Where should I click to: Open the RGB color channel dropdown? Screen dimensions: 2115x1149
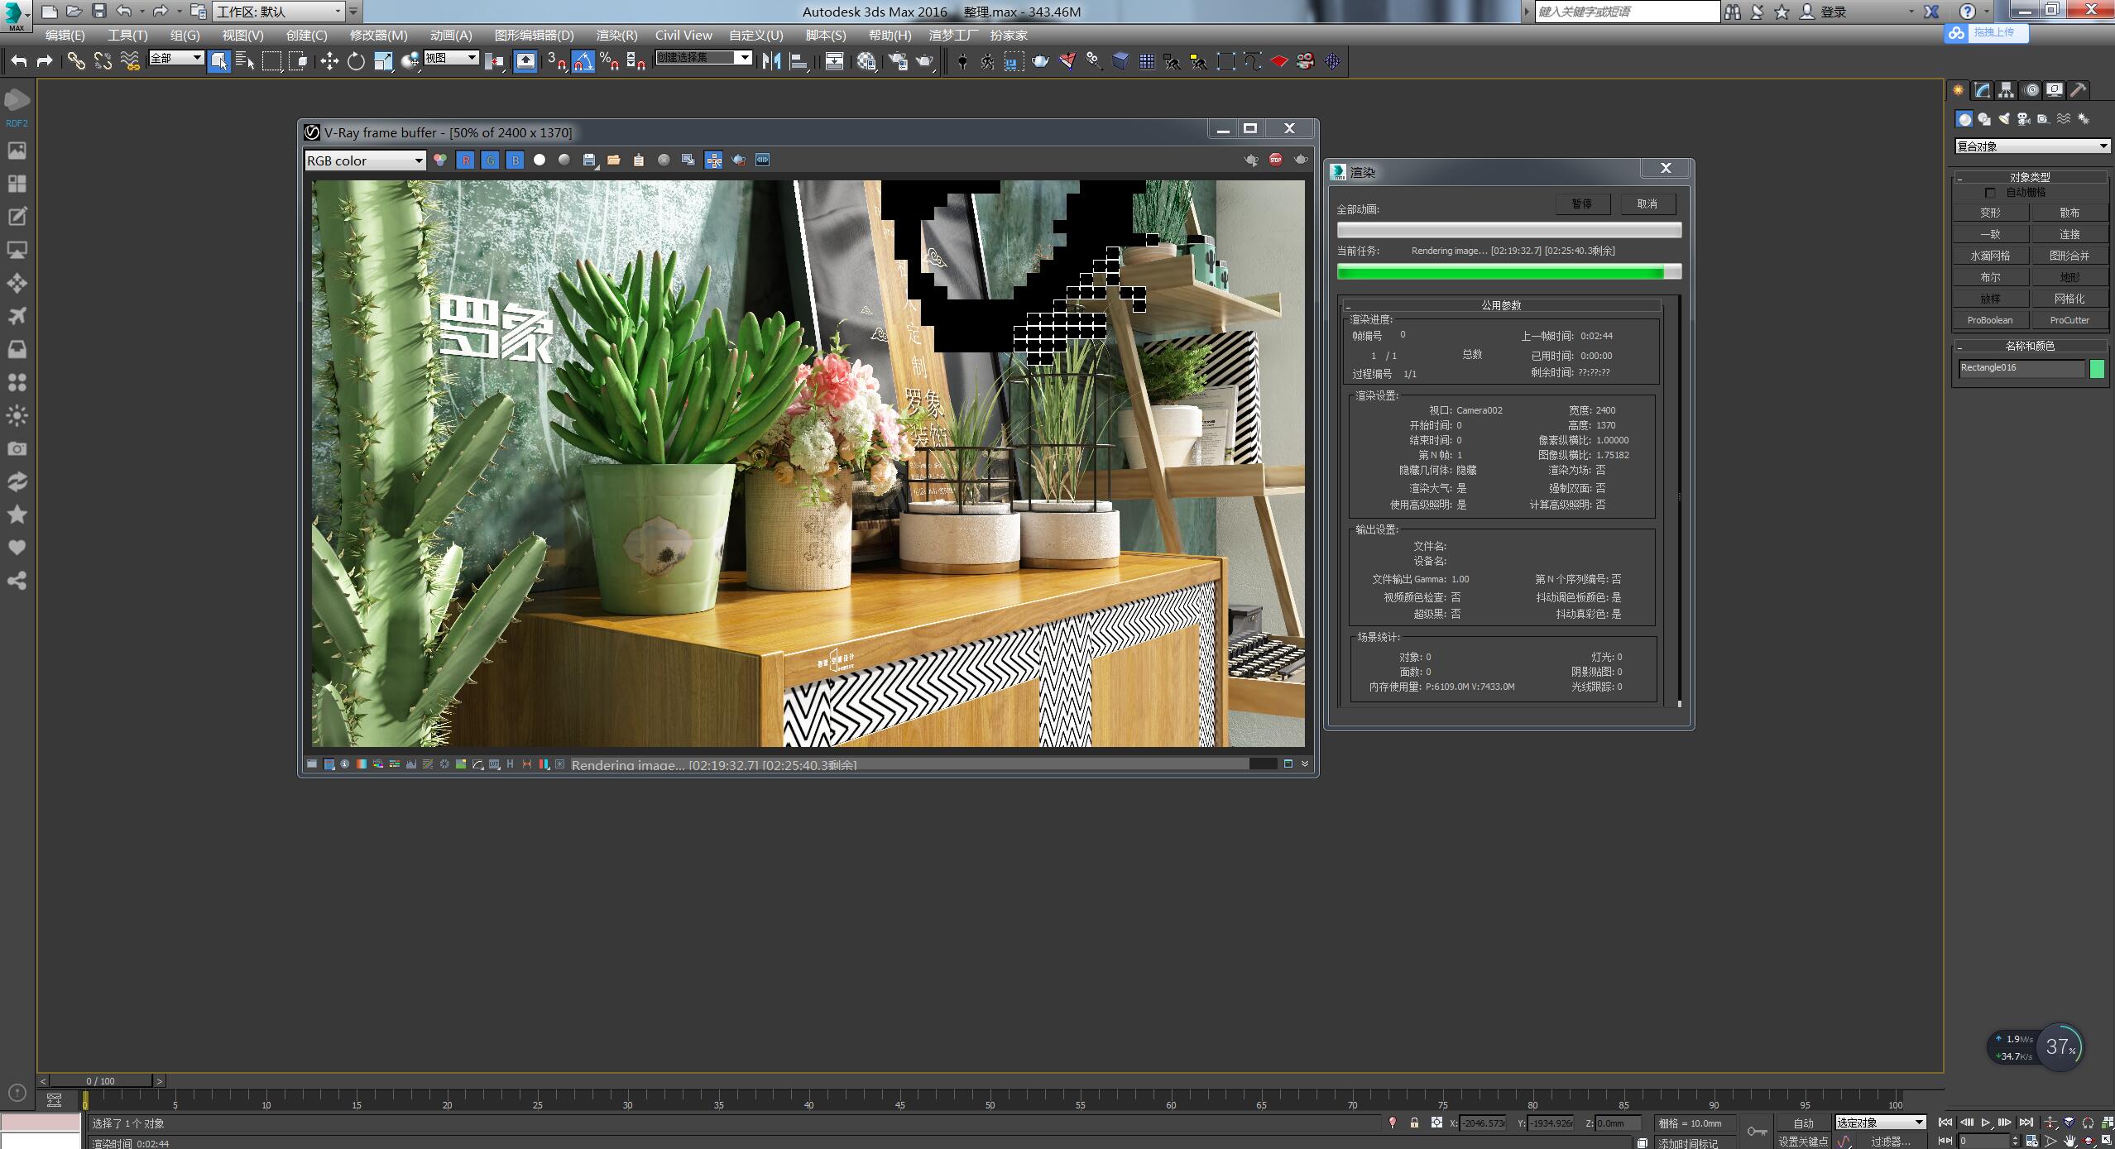coord(365,160)
